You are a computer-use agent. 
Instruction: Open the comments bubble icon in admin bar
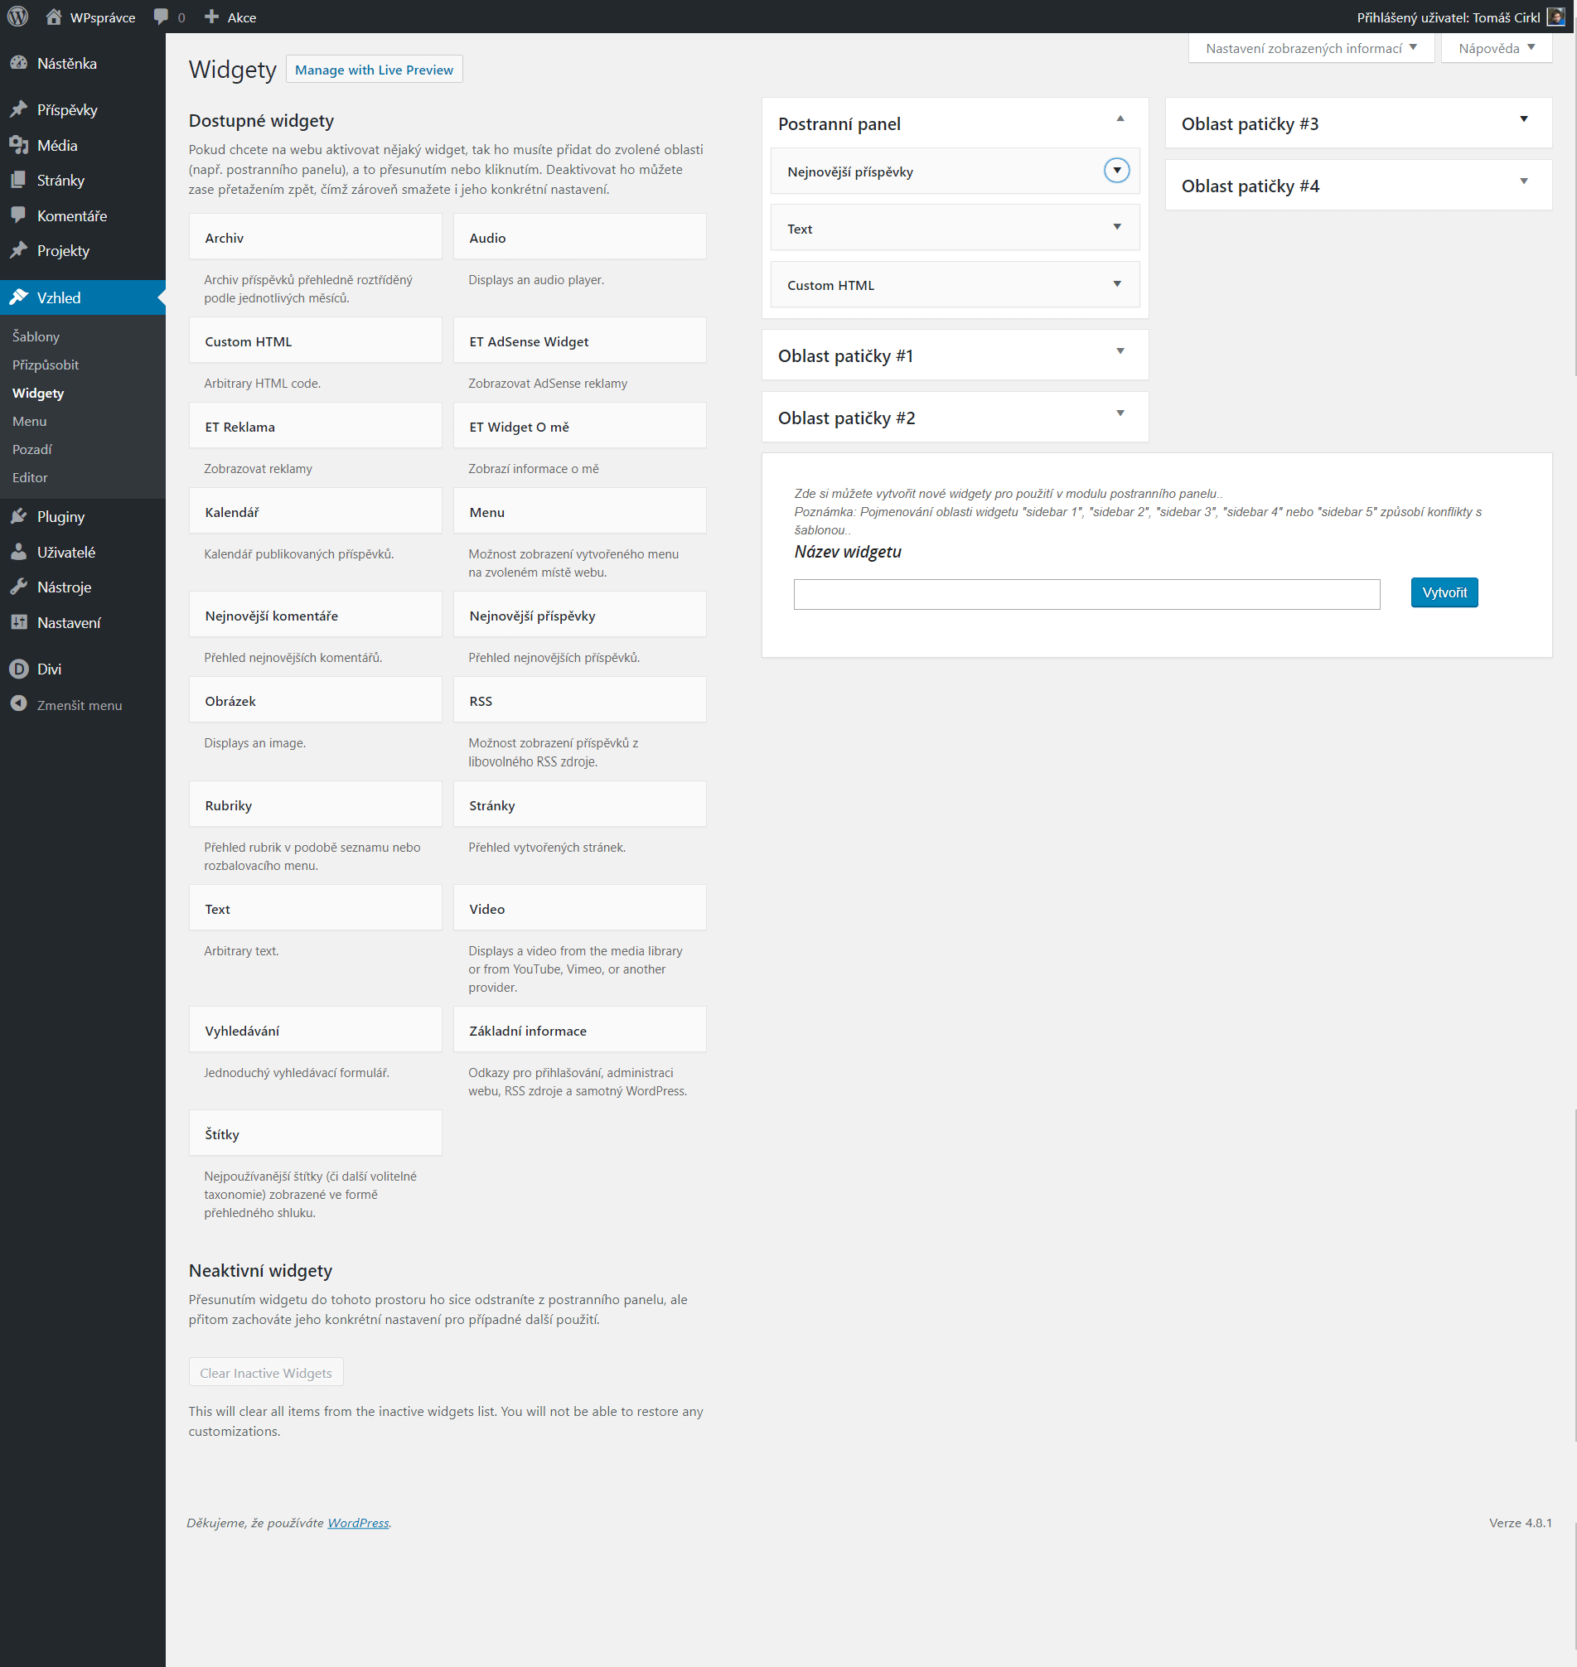162,17
